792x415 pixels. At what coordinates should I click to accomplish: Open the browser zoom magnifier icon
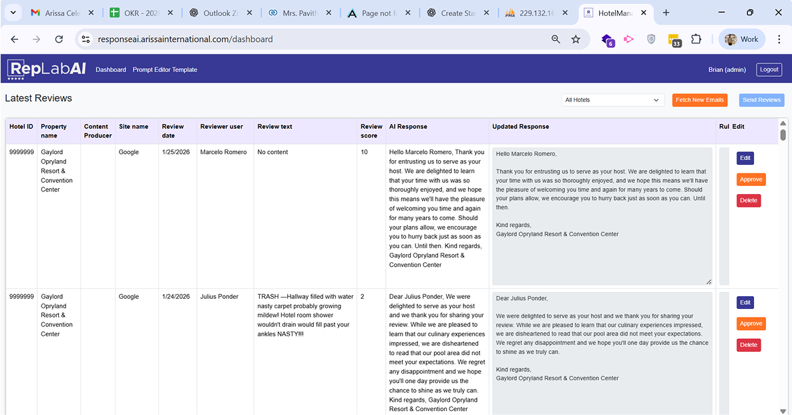coord(556,39)
